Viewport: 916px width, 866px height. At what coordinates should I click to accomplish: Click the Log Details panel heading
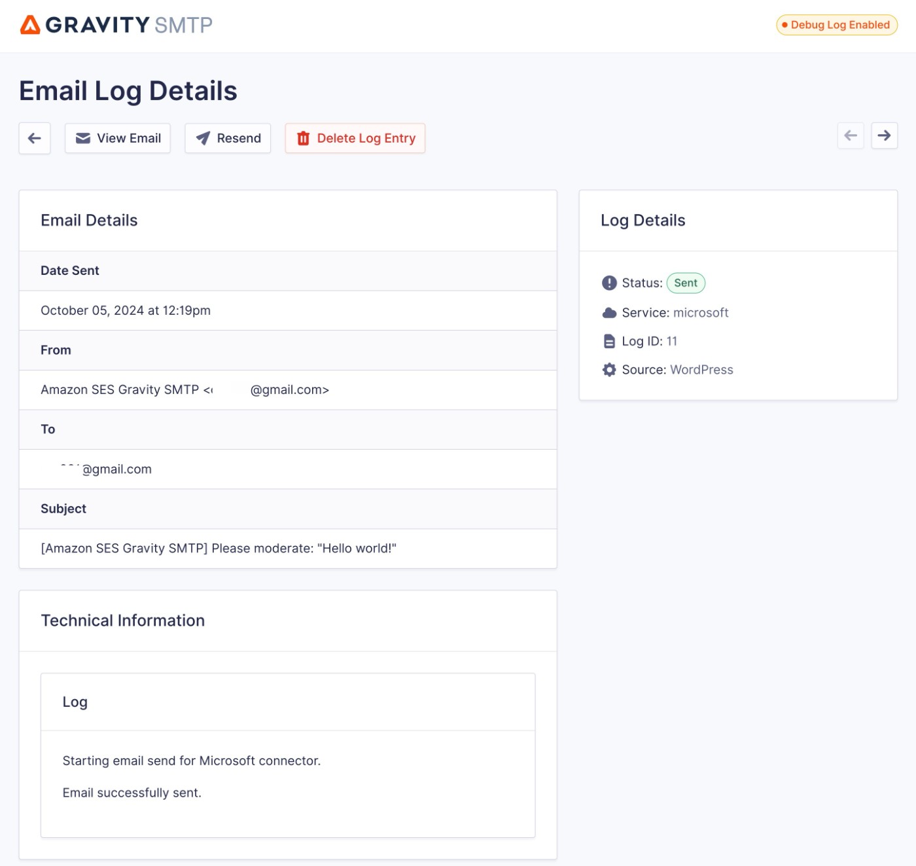tap(643, 221)
